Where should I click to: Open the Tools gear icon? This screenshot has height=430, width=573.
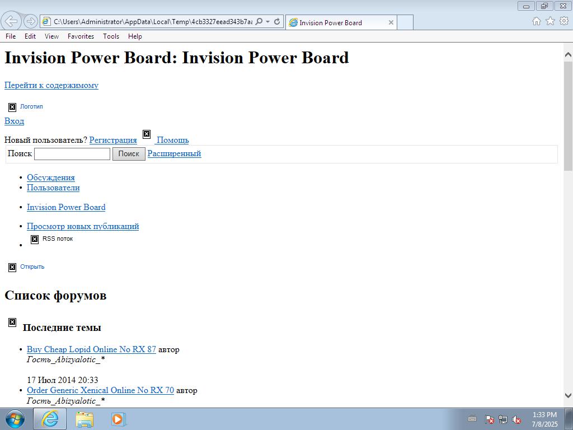[564, 21]
